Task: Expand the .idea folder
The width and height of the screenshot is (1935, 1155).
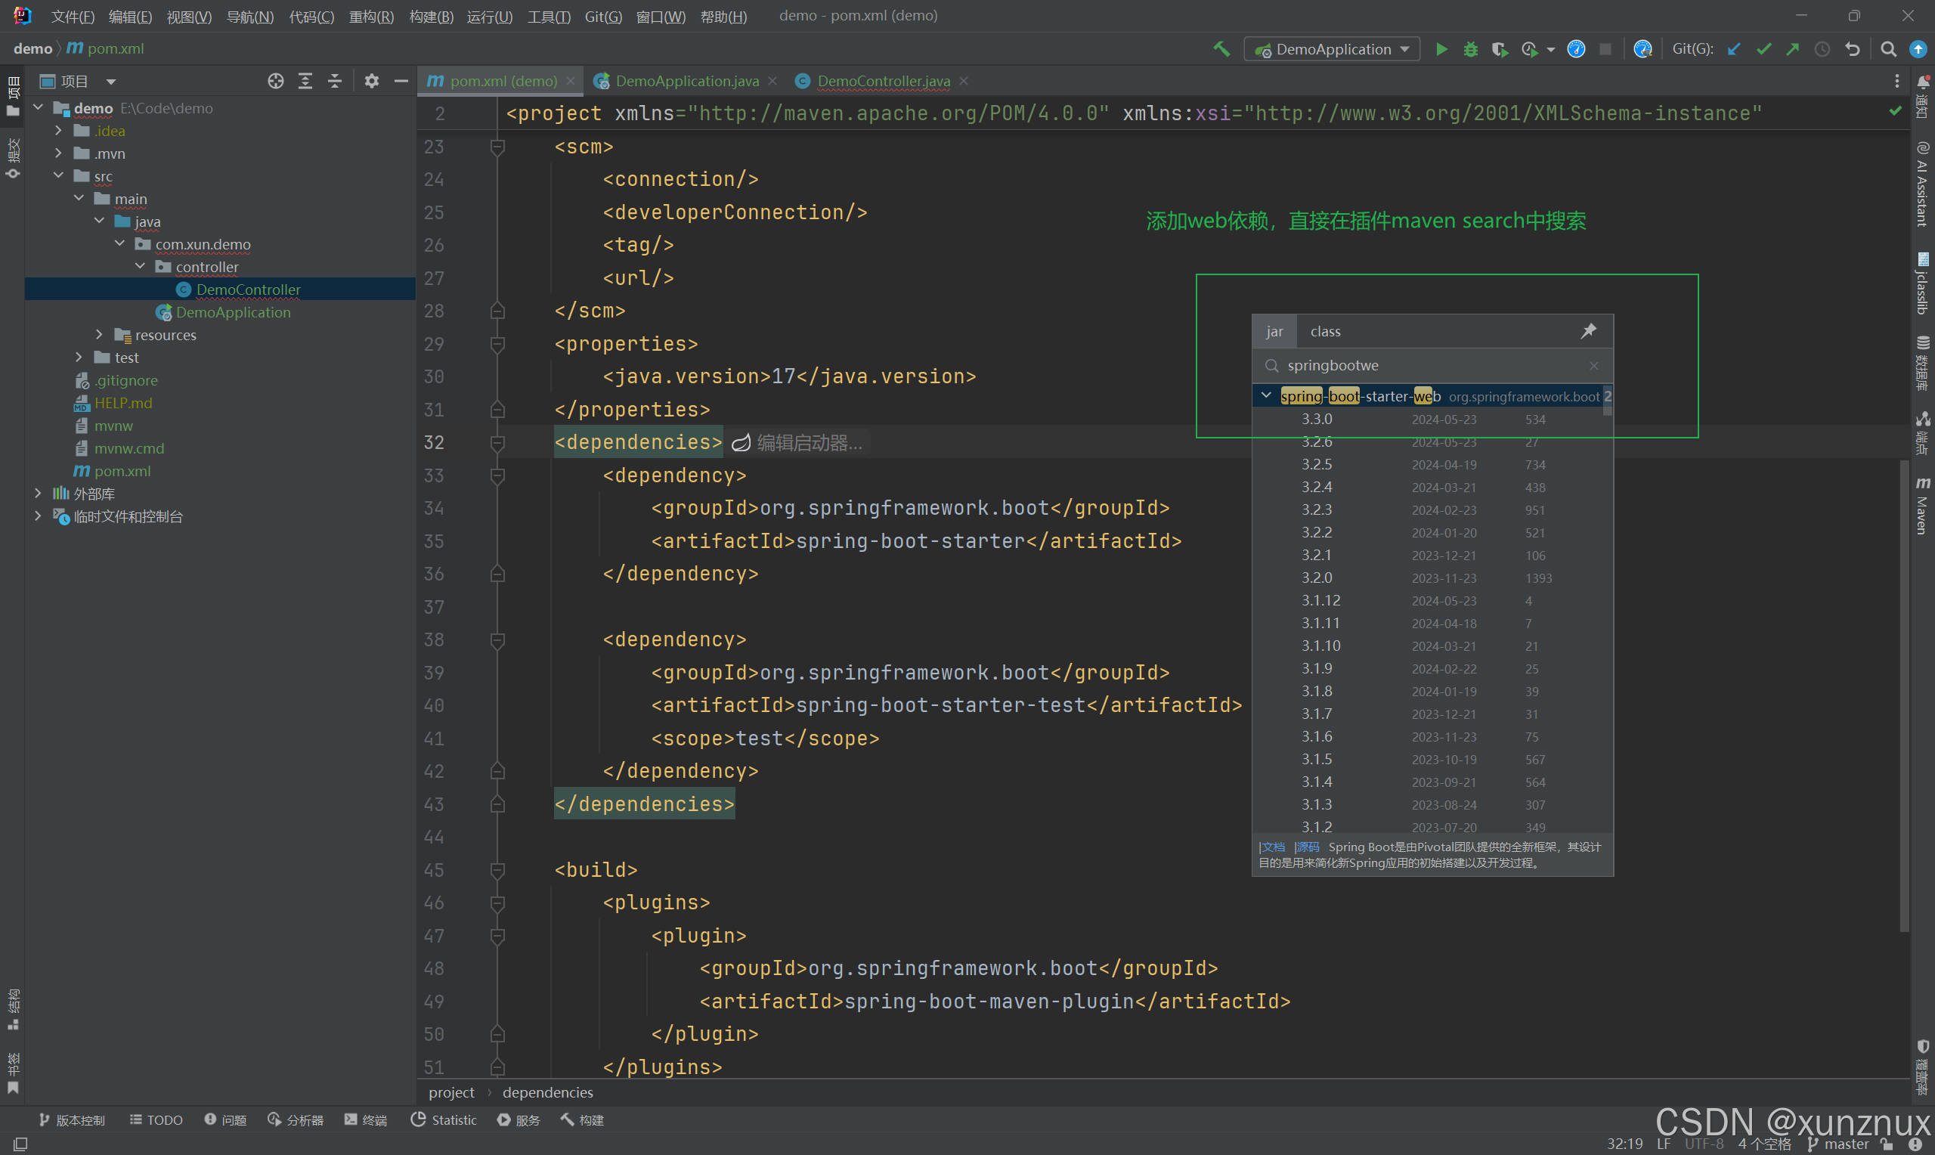Action: point(58,131)
